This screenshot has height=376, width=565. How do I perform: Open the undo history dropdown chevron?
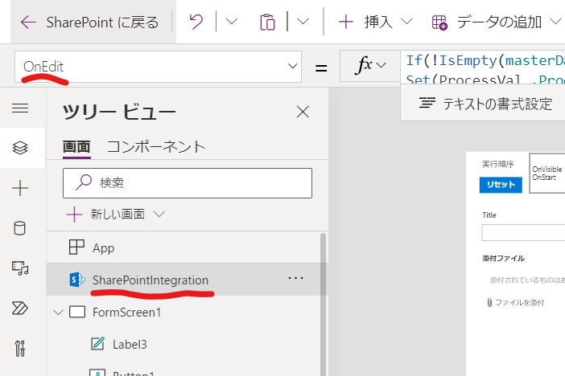click(231, 22)
